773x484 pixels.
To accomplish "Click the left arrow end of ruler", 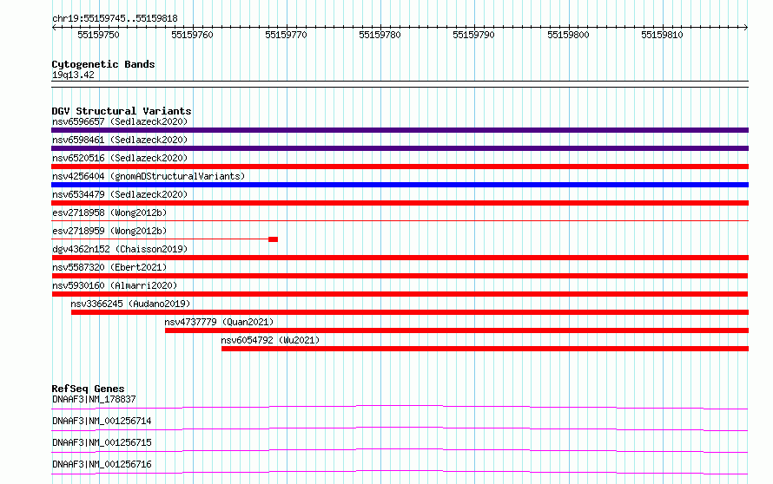I will [54, 28].
